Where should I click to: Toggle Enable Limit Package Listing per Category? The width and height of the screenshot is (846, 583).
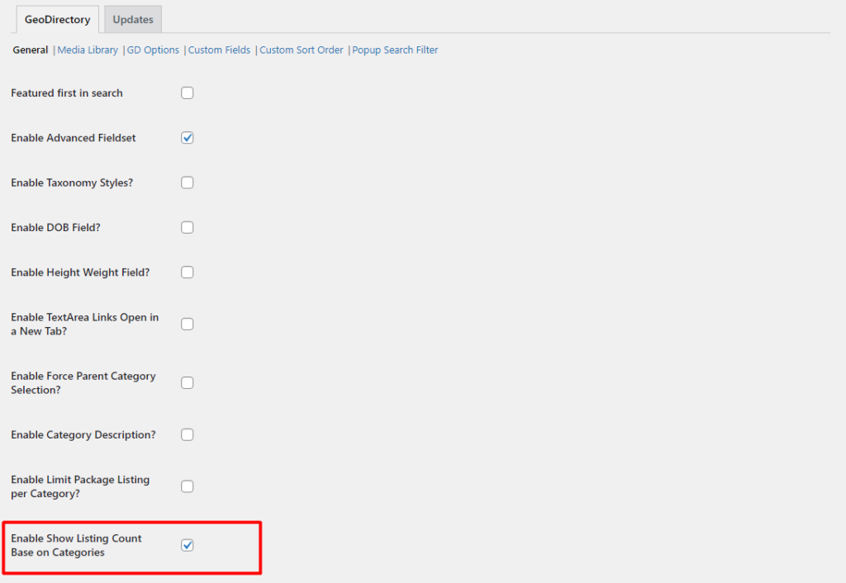click(x=187, y=486)
